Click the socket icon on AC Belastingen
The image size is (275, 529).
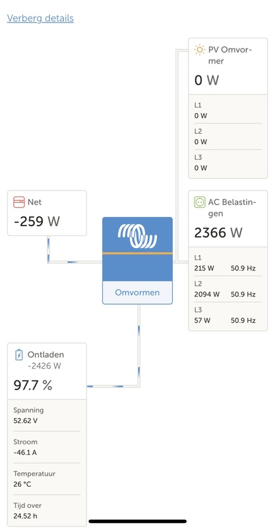200,202
